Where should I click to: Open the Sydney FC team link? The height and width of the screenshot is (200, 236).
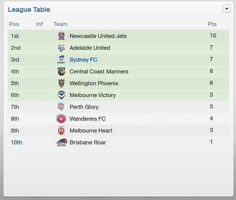[83, 60]
